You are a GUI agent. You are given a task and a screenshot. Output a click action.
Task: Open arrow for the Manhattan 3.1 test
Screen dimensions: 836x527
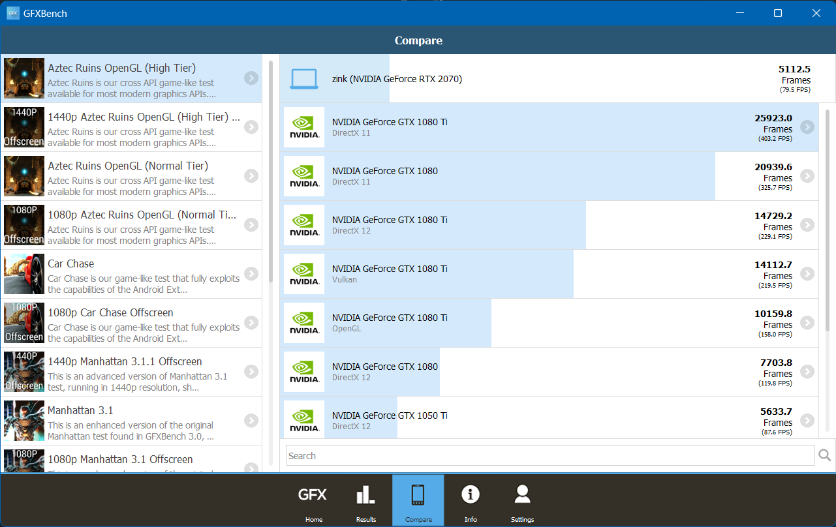(251, 421)
